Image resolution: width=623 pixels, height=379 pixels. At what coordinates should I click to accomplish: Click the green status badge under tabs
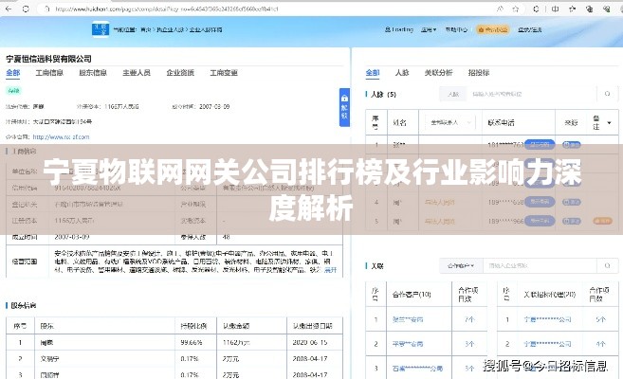click(13, 90)
